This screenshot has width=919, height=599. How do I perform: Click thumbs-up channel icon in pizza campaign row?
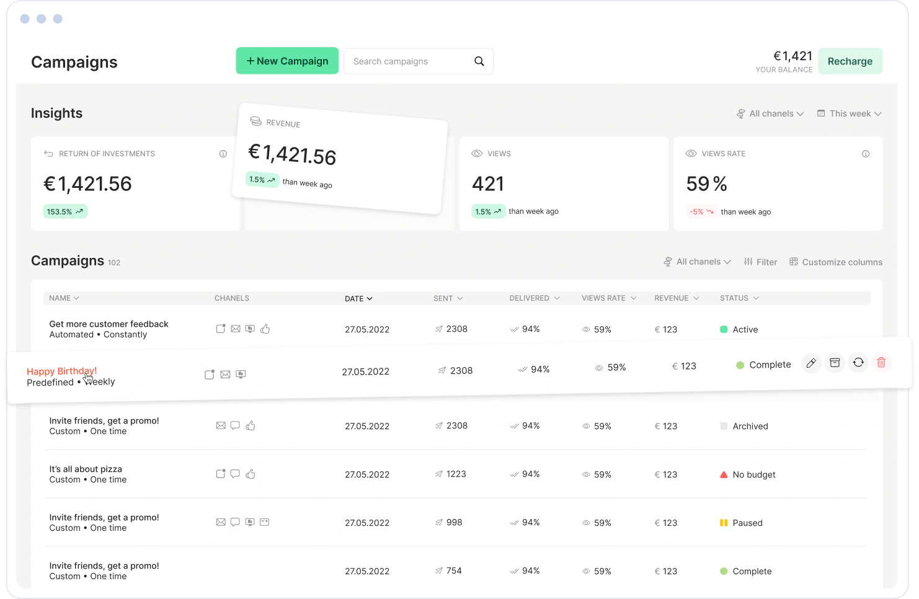(251, 474)
